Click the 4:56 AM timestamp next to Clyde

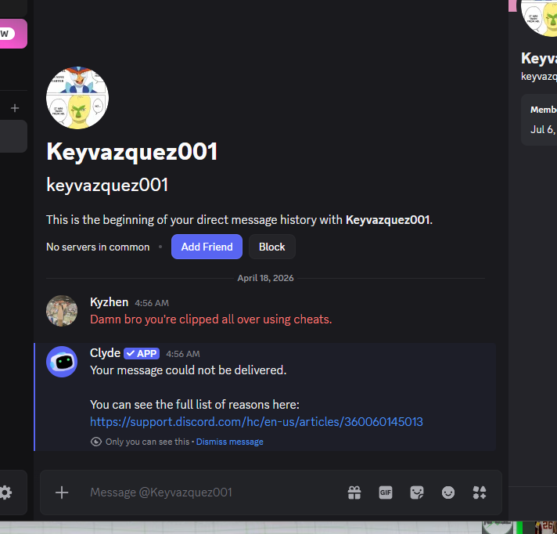tap(183, 354)
